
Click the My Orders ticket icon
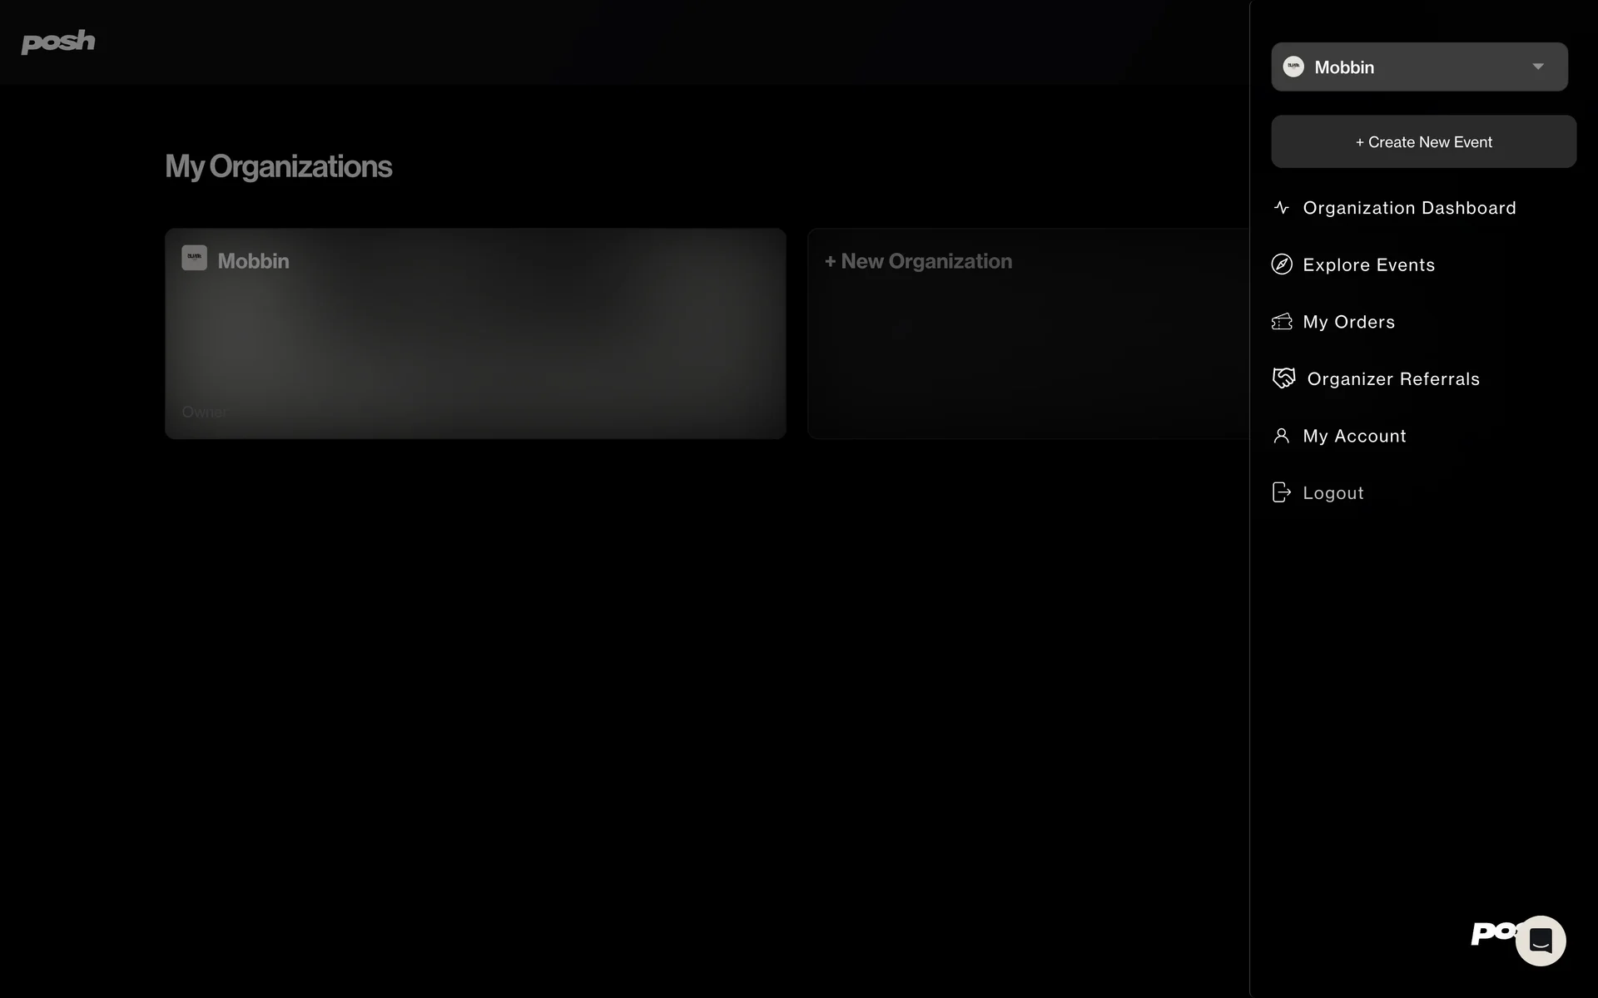coord(1282,322)
